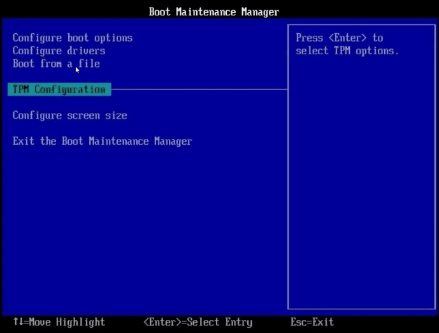The width and height of the screenshot is (439, 333).
Task: Click the Boot Maintenance Manager title
Action: click(x=213, y=11)
